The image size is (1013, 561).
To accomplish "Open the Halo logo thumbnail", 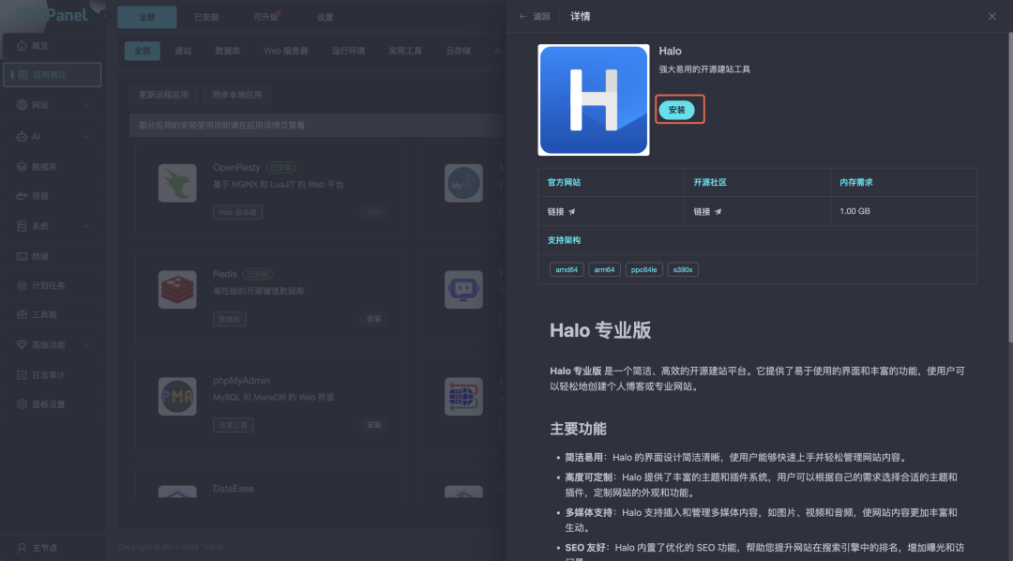I will (x=593, y=100).
